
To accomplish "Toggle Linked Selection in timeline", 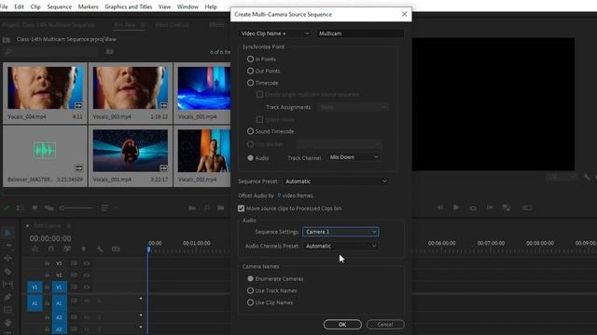I will coord(67,249).
